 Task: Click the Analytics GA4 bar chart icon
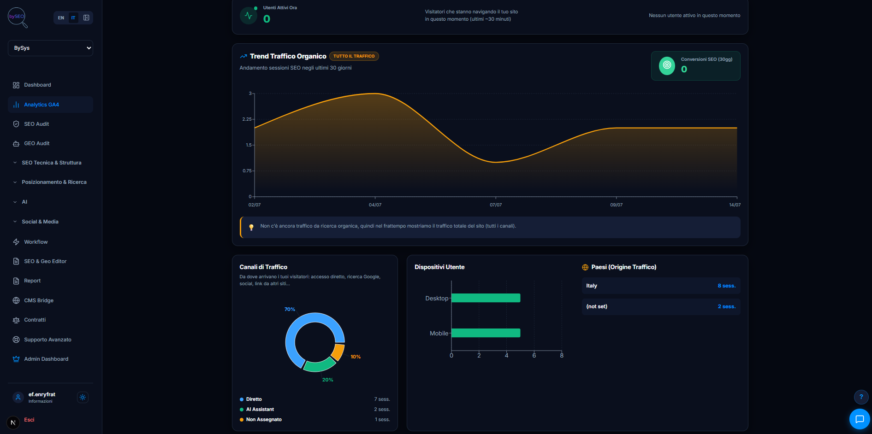click(16, 105)
